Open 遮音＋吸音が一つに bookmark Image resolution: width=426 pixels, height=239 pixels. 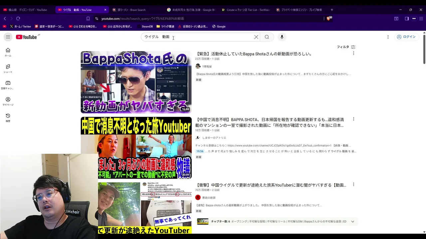(49, 27)
